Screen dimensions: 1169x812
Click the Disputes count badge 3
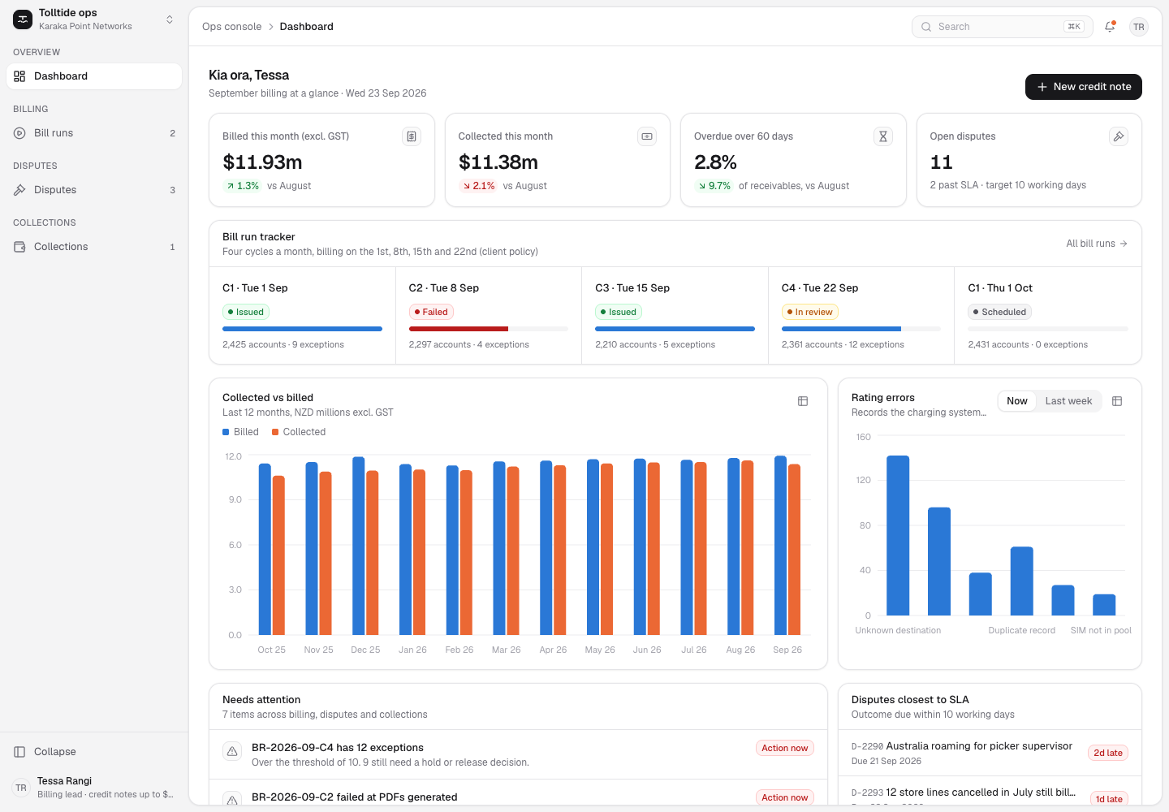pyautogui.click(x=172, y=190)
